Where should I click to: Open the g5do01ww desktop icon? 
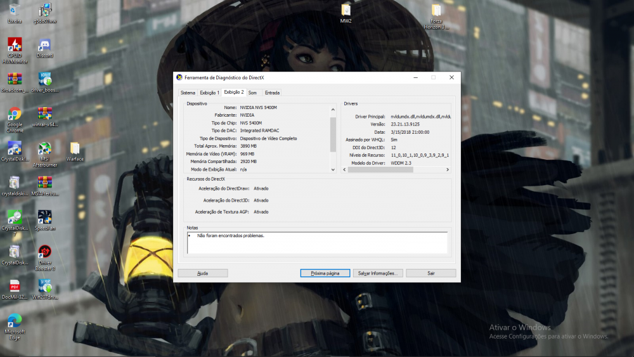coord(45,11)
